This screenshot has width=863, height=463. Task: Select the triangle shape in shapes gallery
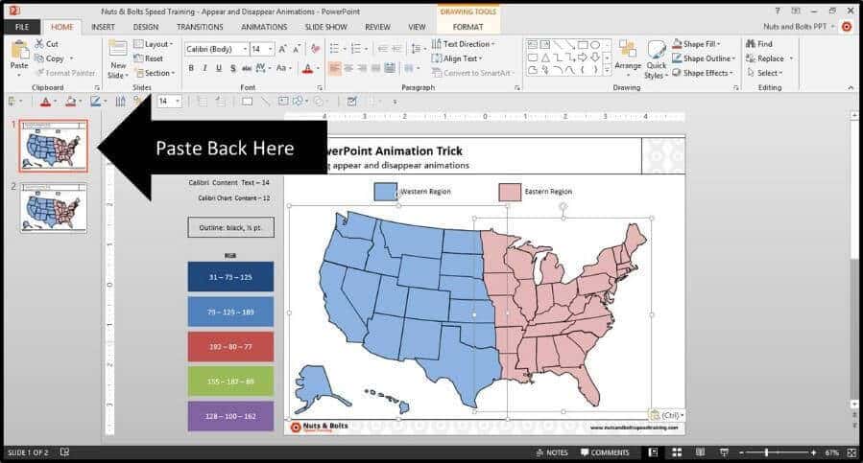coord(545,58)
